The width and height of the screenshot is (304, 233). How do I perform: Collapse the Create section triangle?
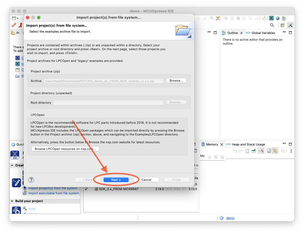pyautogui.click(x=12, y=166)
